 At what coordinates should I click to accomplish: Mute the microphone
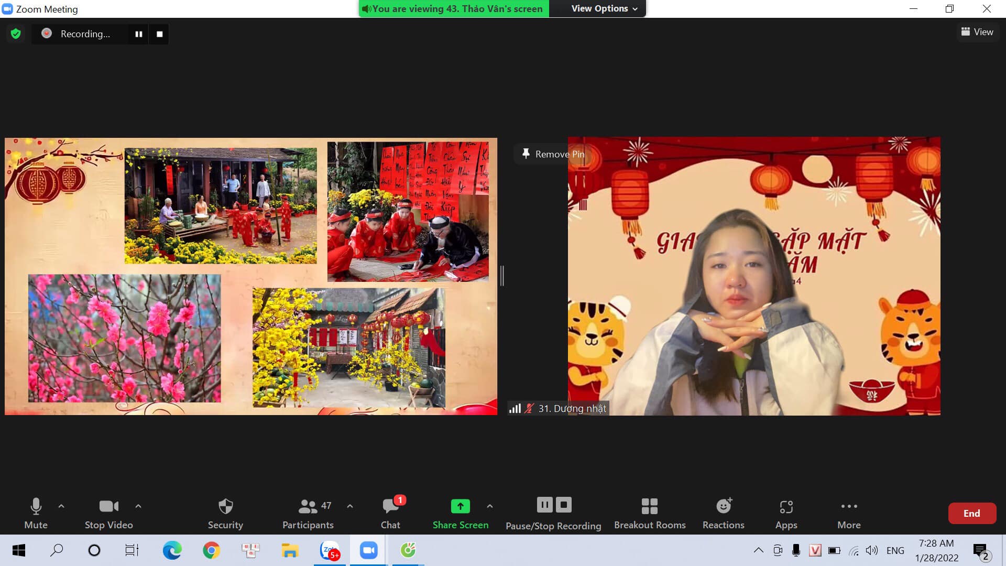point(36,514)
